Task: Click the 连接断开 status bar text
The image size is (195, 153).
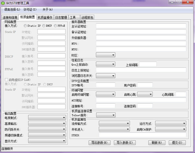Action: 7,149
